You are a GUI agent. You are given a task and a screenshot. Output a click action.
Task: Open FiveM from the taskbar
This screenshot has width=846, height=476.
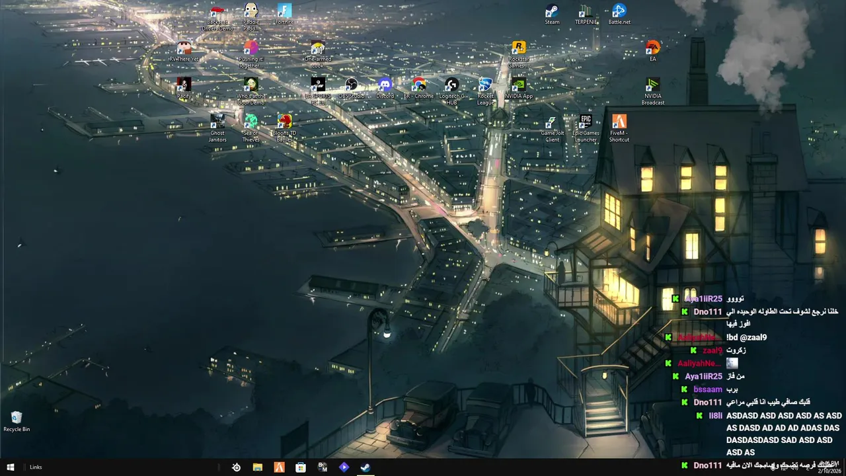click(x=279, y=467)
